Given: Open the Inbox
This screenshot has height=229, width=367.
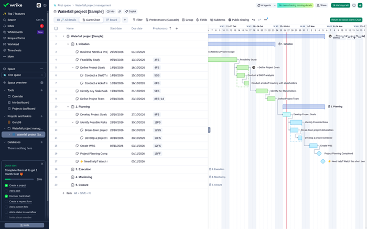Looking at the screenshot, I should (11, 26).
